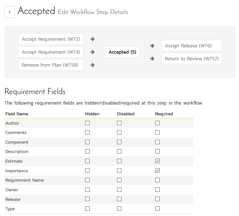The width and height of the screenshot is (239, 216).
Task: Click arrow before Return to Review (WT57)
Action: 152,59
